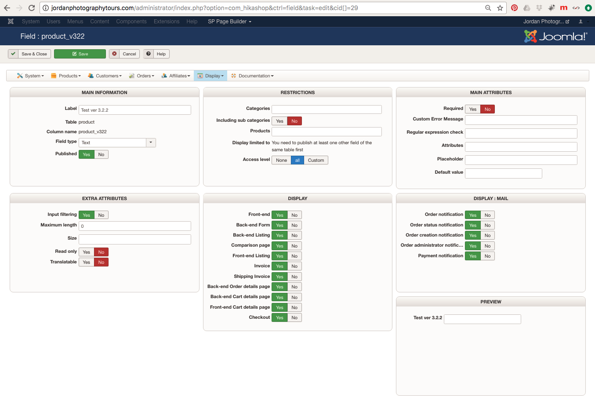Expand the Products dropdown menu
595x412 pixels.
[66, 76]
